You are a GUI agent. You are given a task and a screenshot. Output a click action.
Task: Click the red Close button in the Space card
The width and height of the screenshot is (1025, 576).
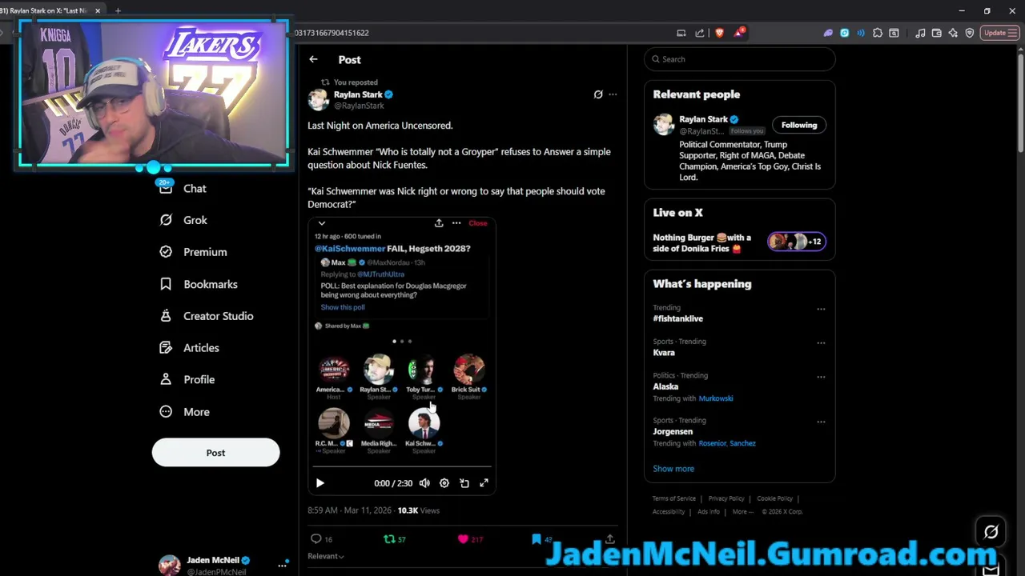pyautogui.click(x=478, y=223)
